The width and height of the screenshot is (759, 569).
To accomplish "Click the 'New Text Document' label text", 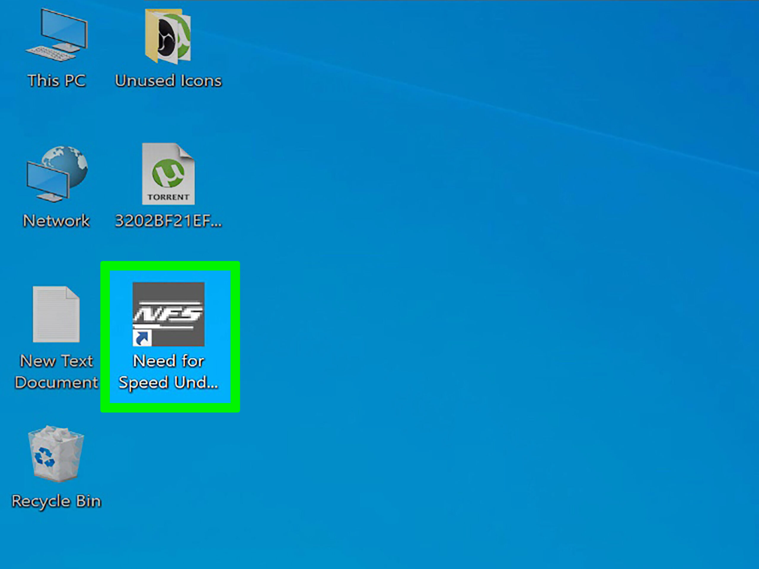I will (56, 372).
